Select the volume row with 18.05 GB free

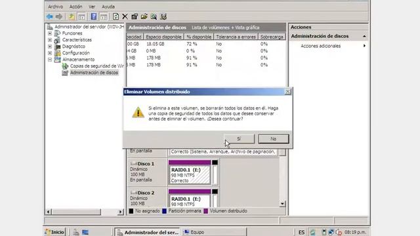[205, 44]
